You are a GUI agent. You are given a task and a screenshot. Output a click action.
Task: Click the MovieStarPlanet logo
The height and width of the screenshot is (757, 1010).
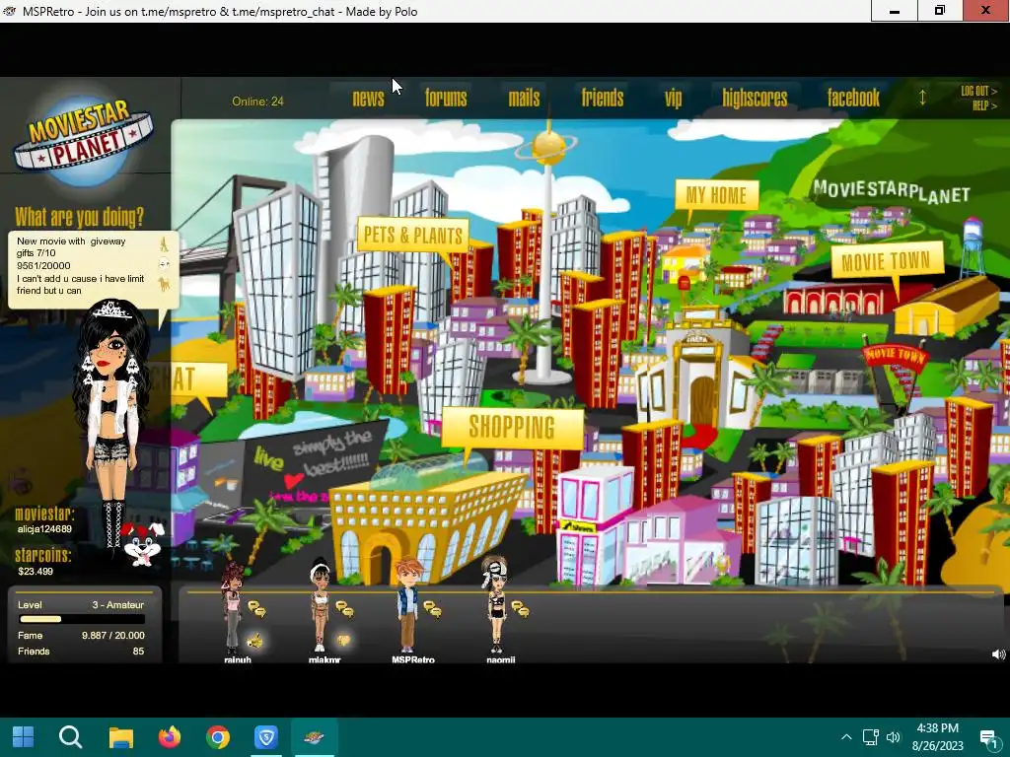pos(83,141)
